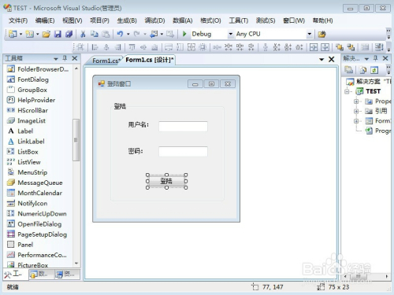Click the Save All toolbar icon
This screenshot has width=394, height=295.
tap(69, 34)
